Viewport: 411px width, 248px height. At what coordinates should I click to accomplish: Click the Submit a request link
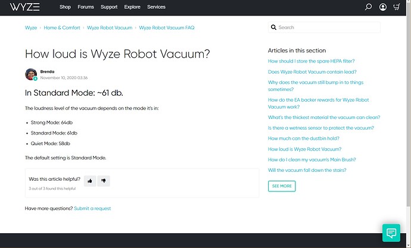point(92,209)
